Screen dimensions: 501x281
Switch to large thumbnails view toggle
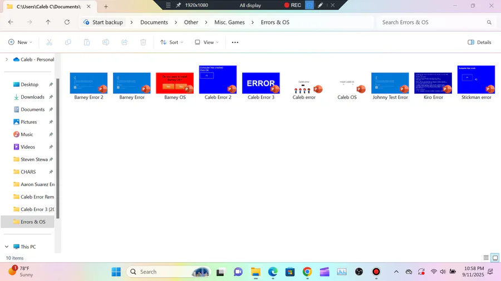(495, 258)
